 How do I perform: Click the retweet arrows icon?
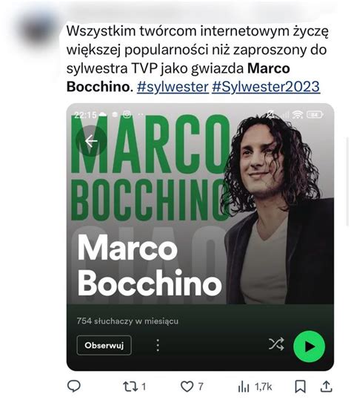tap(130, 387)
